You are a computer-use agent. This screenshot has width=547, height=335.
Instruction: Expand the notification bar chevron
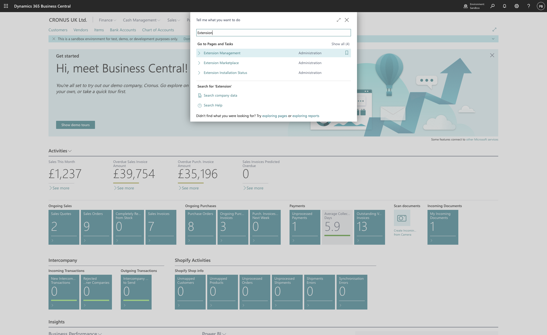pyautogui.click(x=493, y=39)
